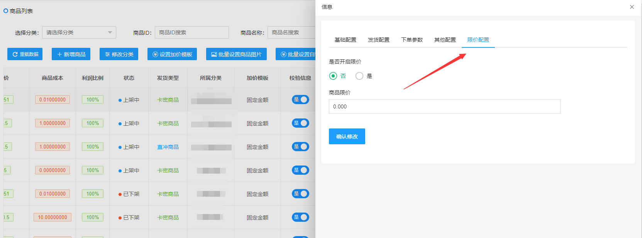Screen dimensions: 642x238
Task: Click into the 商品限价 field
Action: [444, 106]
